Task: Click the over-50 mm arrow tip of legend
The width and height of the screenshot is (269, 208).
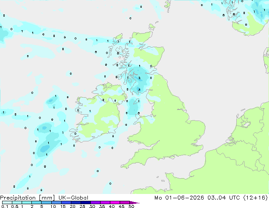Action: [134, 202]
